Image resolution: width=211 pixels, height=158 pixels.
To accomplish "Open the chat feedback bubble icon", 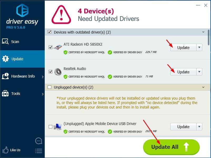I will [39, 141].
